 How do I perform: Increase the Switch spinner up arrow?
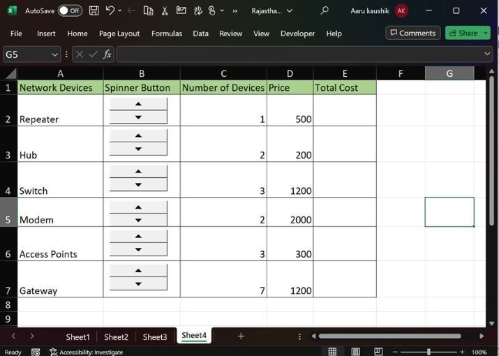pos(138,172)
